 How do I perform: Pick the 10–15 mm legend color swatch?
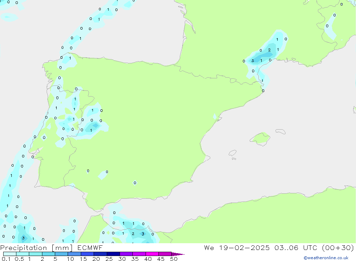coord(74,254)
